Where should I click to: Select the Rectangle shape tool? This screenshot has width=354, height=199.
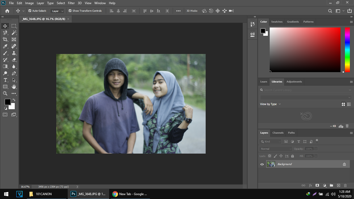coord(5,87)
